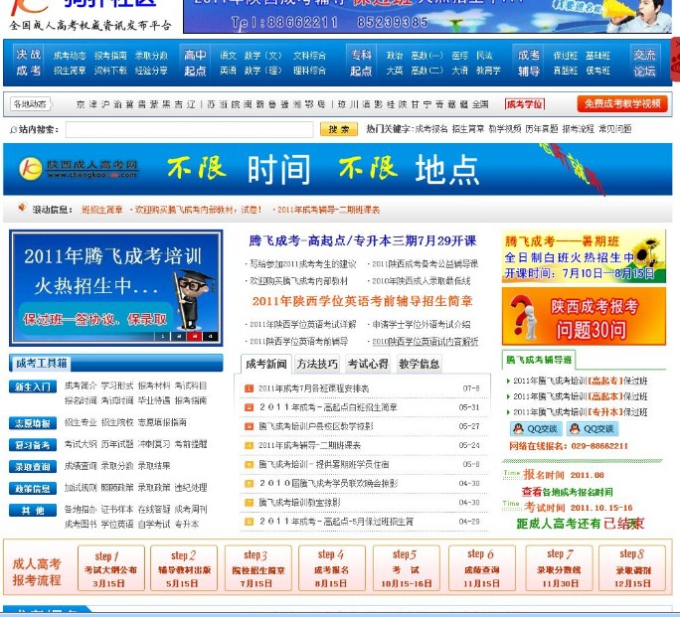
Task: Open the second QQ交谈 chat button
Action: tap(593, 429)
